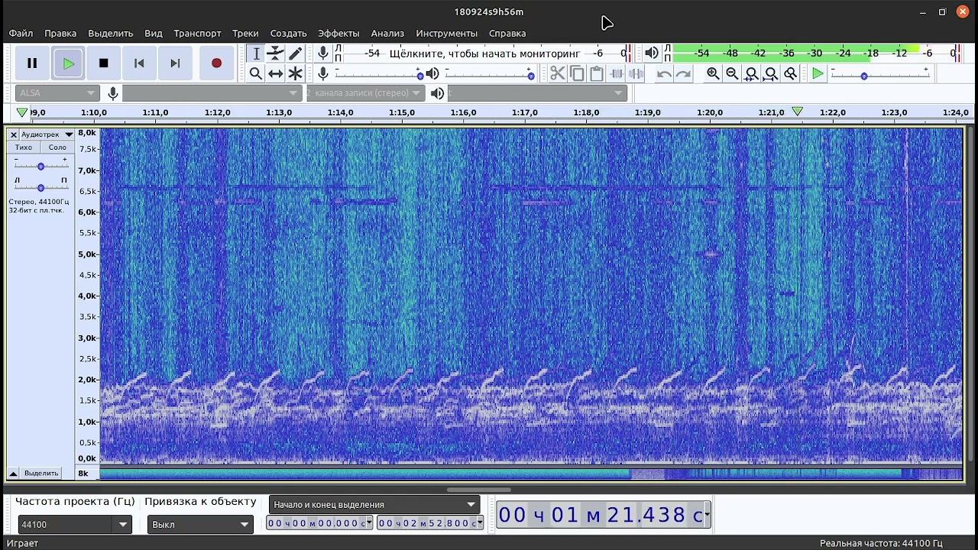
Task: Click the Zoom In magnifier icon
Action: tap(713, 73)
